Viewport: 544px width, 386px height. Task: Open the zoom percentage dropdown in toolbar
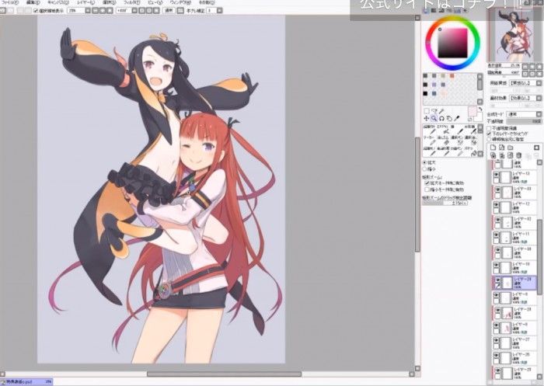click(x=88, y=11)
